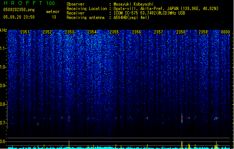
Task: Click the meteor count label
Action: pyautogui.click(x=53, y=12)
